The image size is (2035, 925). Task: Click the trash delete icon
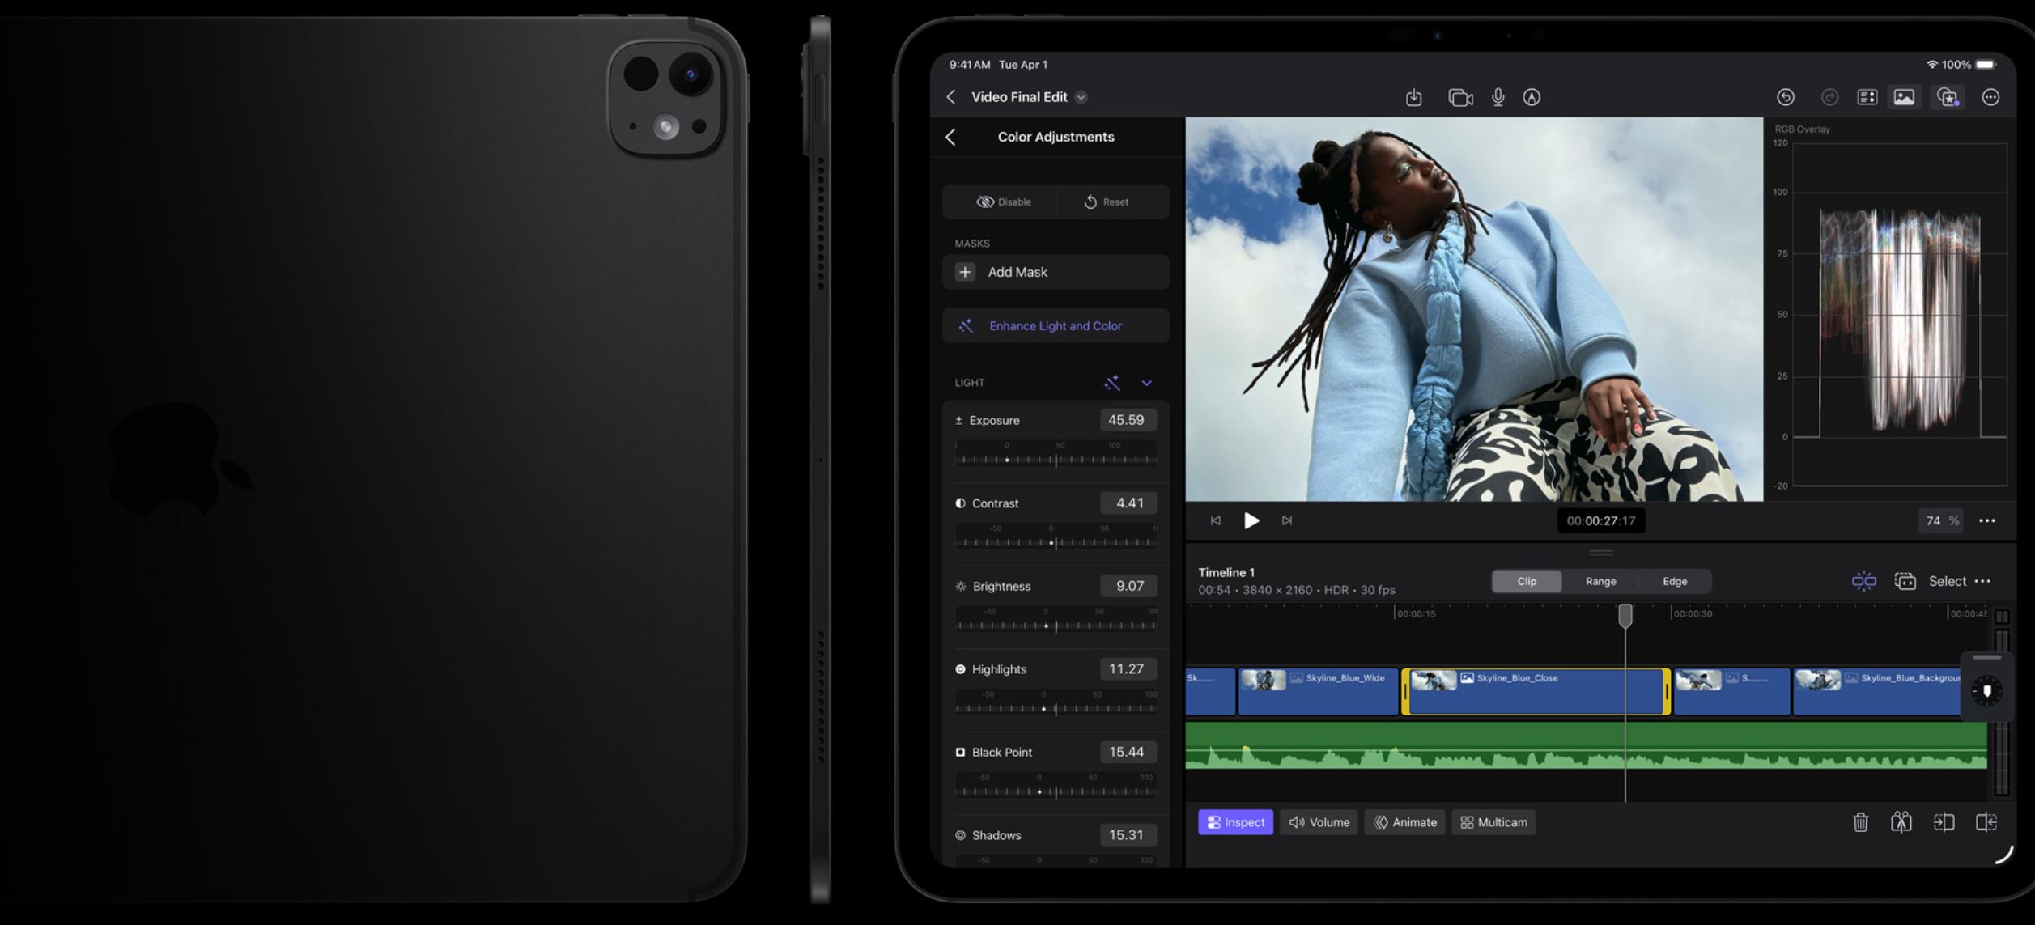pyautogui.click(x=1860, y=822)
